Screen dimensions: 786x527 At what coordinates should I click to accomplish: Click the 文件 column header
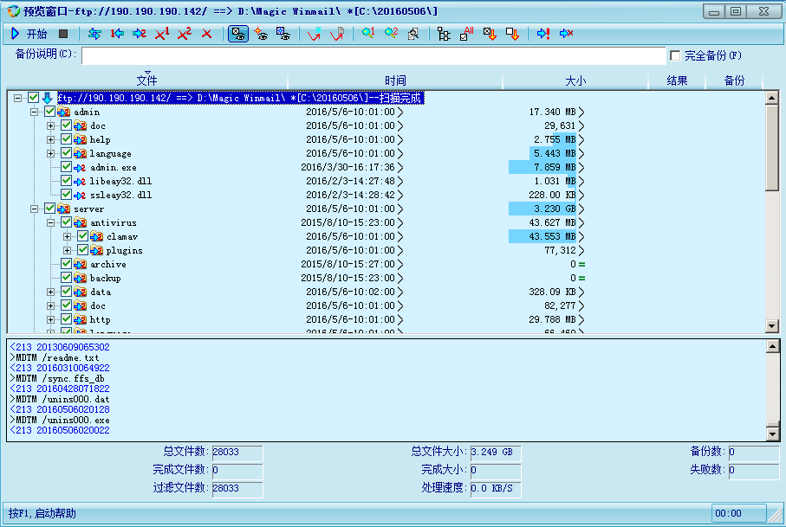(x=147, y=80)
